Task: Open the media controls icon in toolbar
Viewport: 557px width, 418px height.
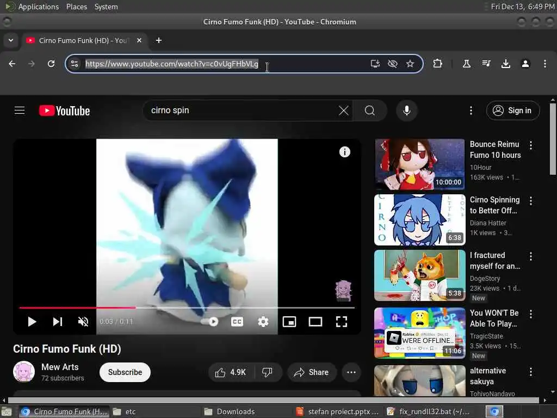Action: (x=486, y=64)
